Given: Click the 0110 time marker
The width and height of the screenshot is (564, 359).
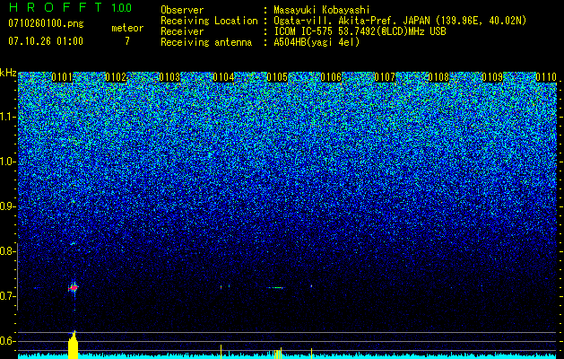Looking at the screenshot, I should pyautogui.click(x=546, y=77).
